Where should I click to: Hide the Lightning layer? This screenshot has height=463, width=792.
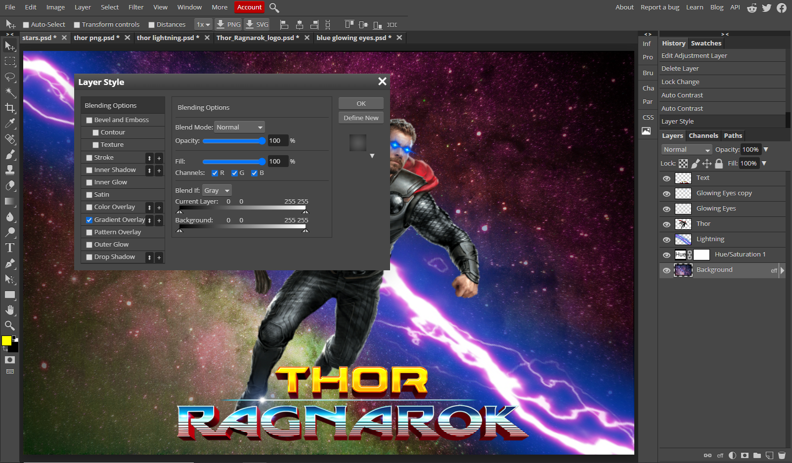tap(666, 240)
